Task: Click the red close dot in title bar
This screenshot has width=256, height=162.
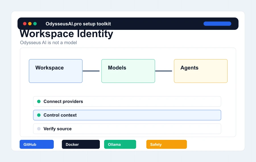Action: coord(25,24)
